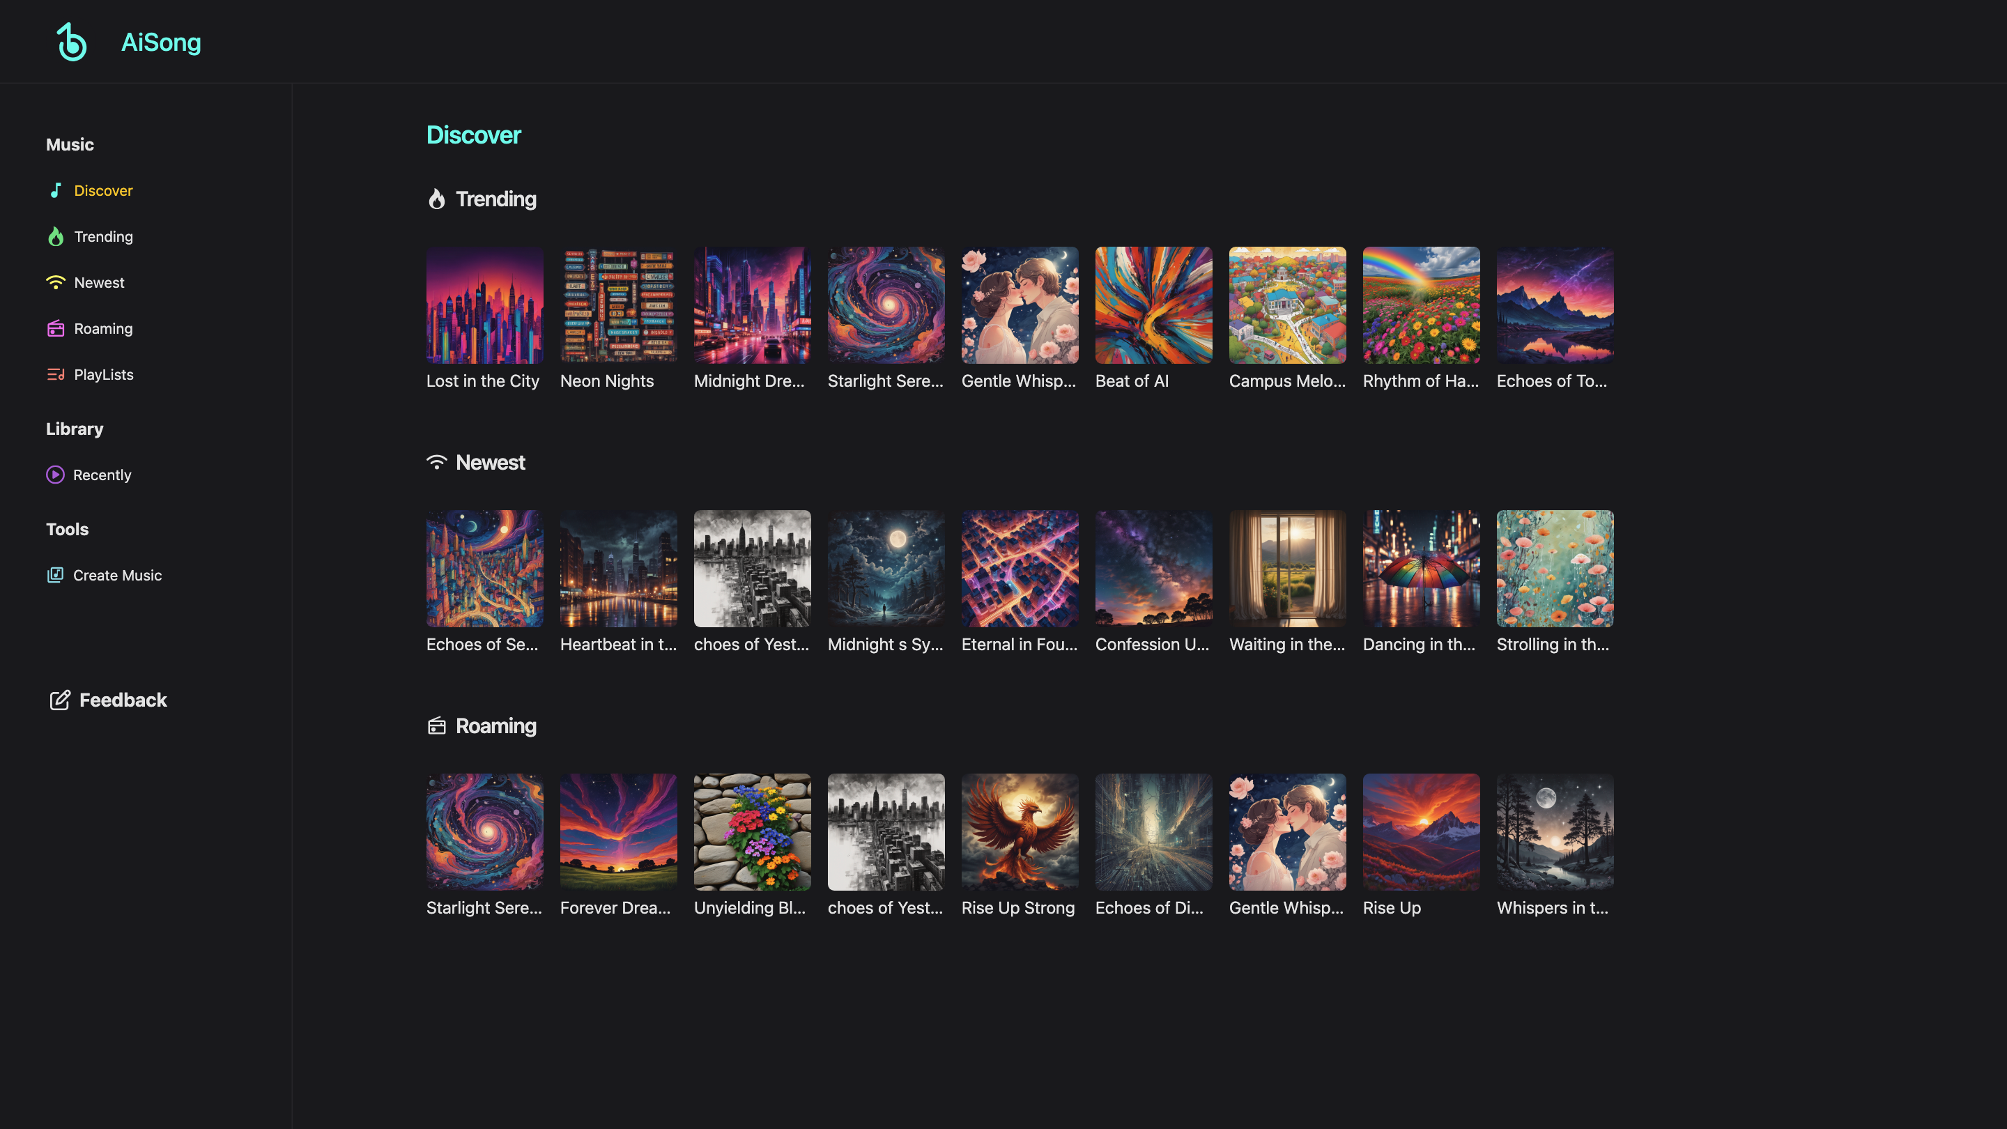Open Beat of AI cover art

[1153, 305]
